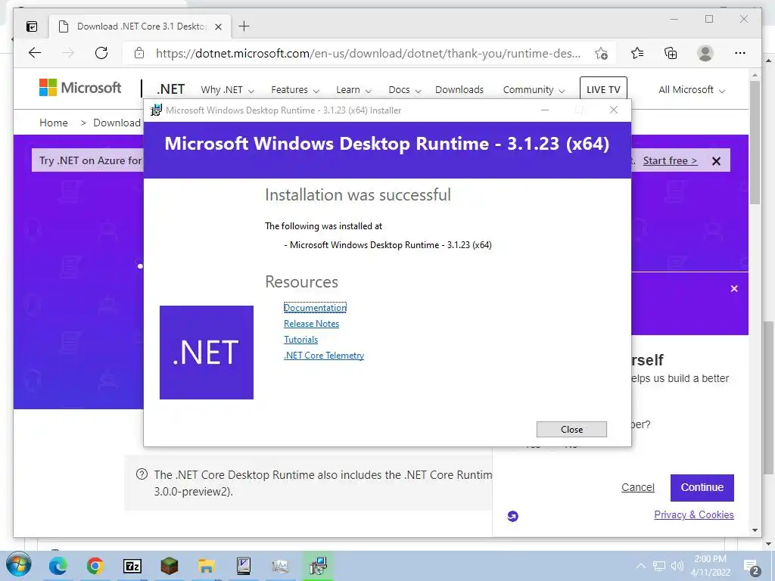This screenshot has width=775, height=581.
Task: Open the Collections icon
Action: [671, 53]
